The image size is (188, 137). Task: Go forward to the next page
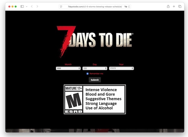[x=37, y=6]
